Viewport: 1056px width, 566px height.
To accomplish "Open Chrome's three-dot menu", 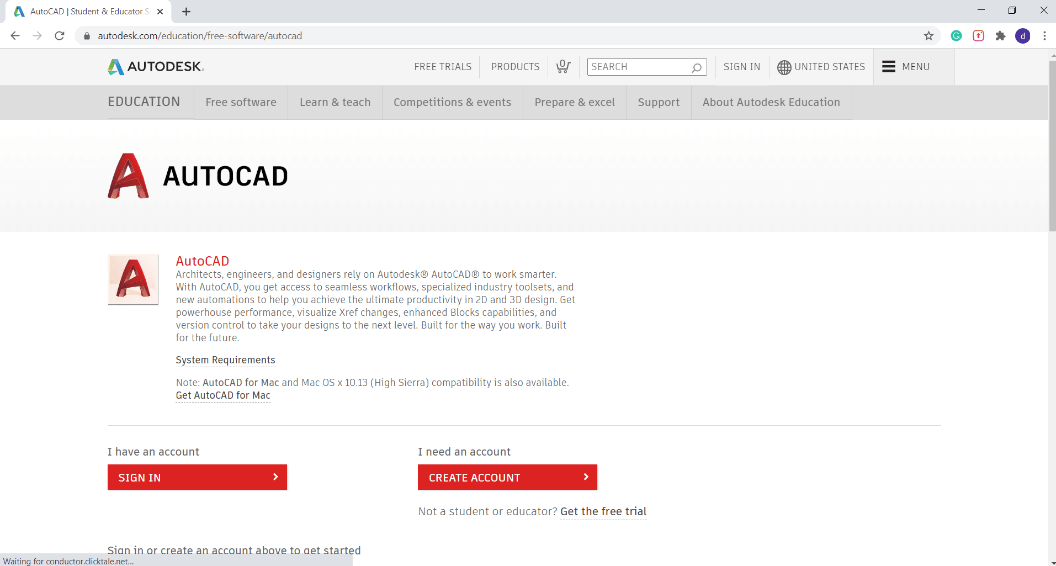I will [x=1044, y=35].
